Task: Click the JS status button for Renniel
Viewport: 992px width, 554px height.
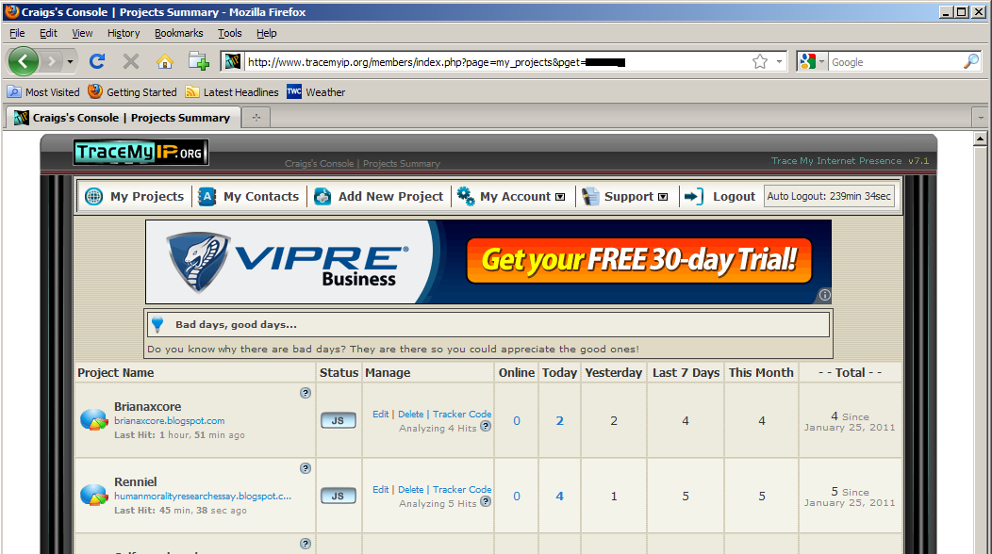Action: tap(338, 496)
